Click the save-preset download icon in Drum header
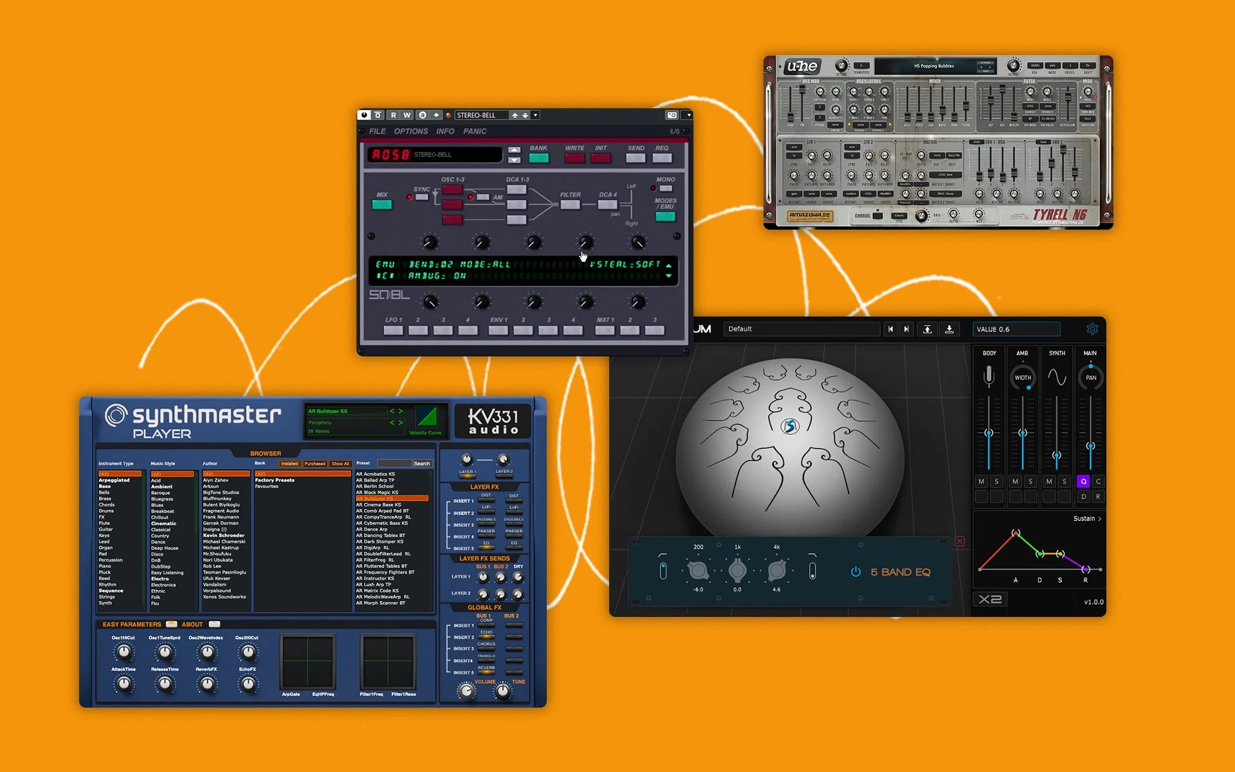The height and width of the screenshot is (772, 1235). pos(949,329)
